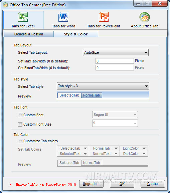Click the MaxTabWidth input field

click(115, 61)
